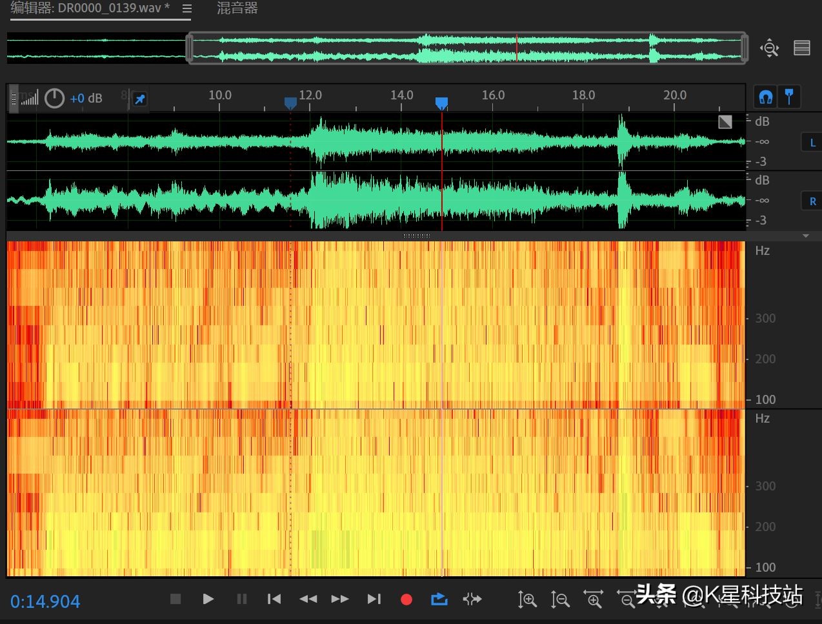This screenshot has height=624, width=822.
Task: Click the Rewind button
Action: 308,599
